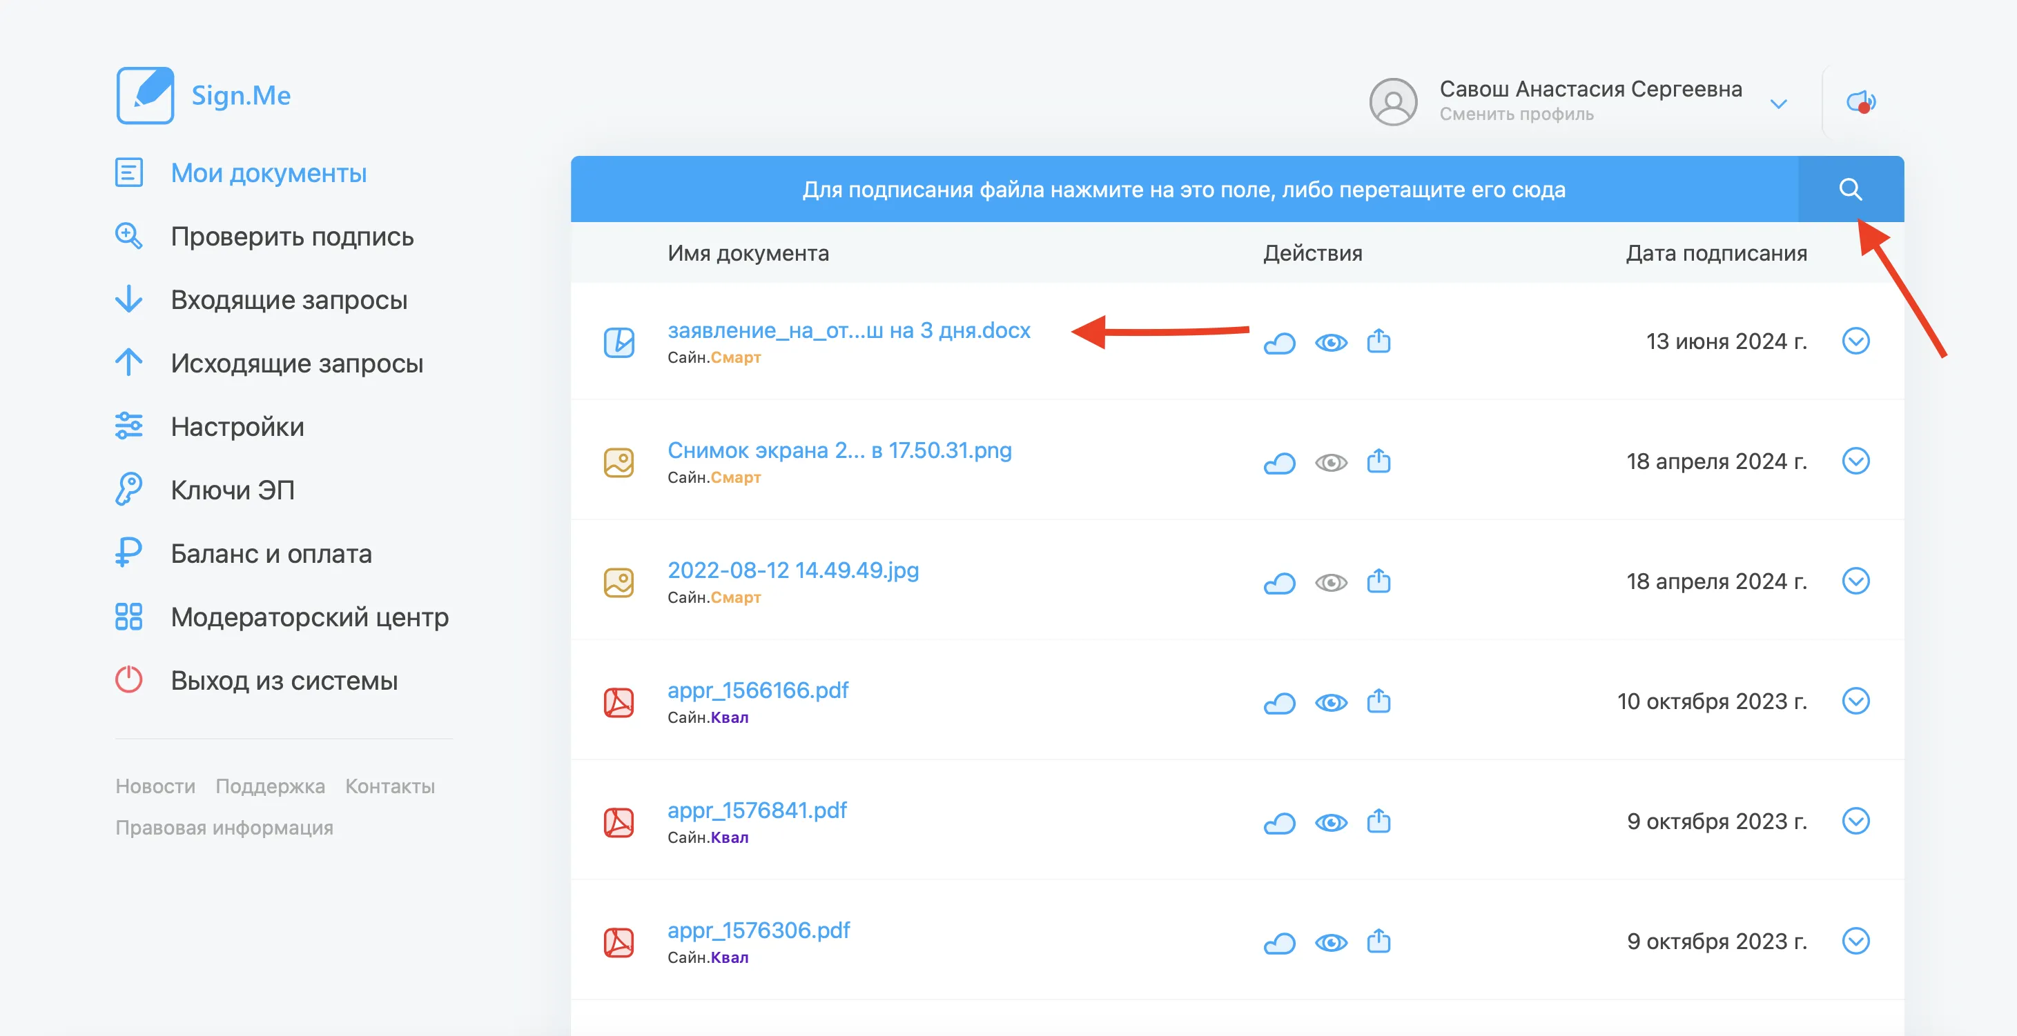The image size is (2017, 1036).
Task: Click eye icon for 2022-08-12 jpg
Action: point(1331,583)
